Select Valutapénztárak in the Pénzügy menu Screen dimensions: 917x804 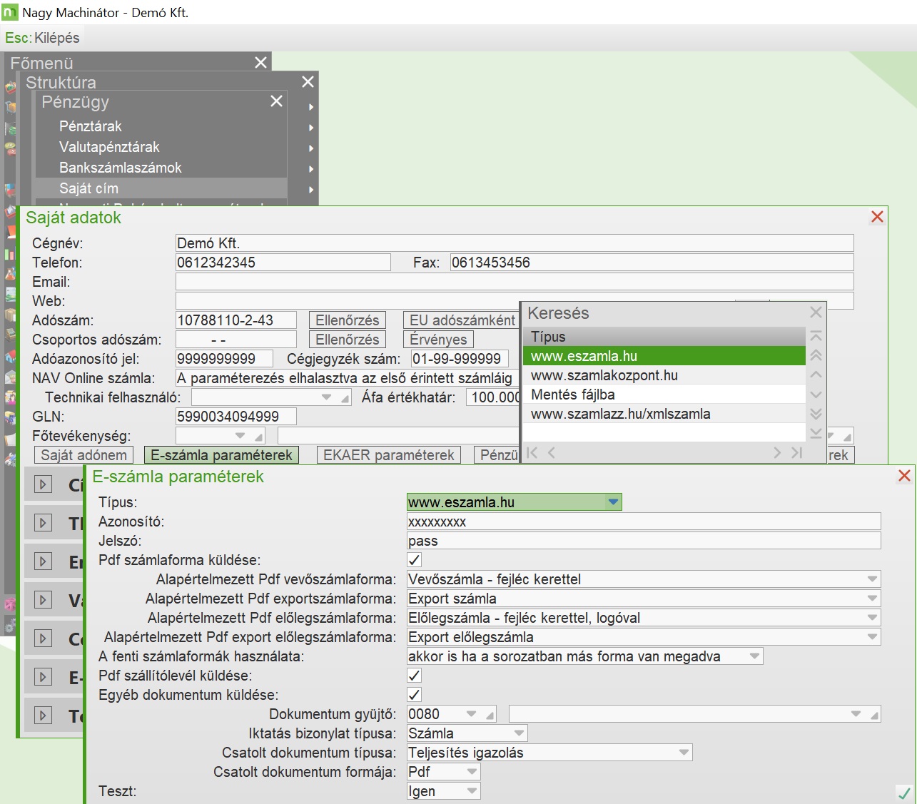click(x=109, y=147)
